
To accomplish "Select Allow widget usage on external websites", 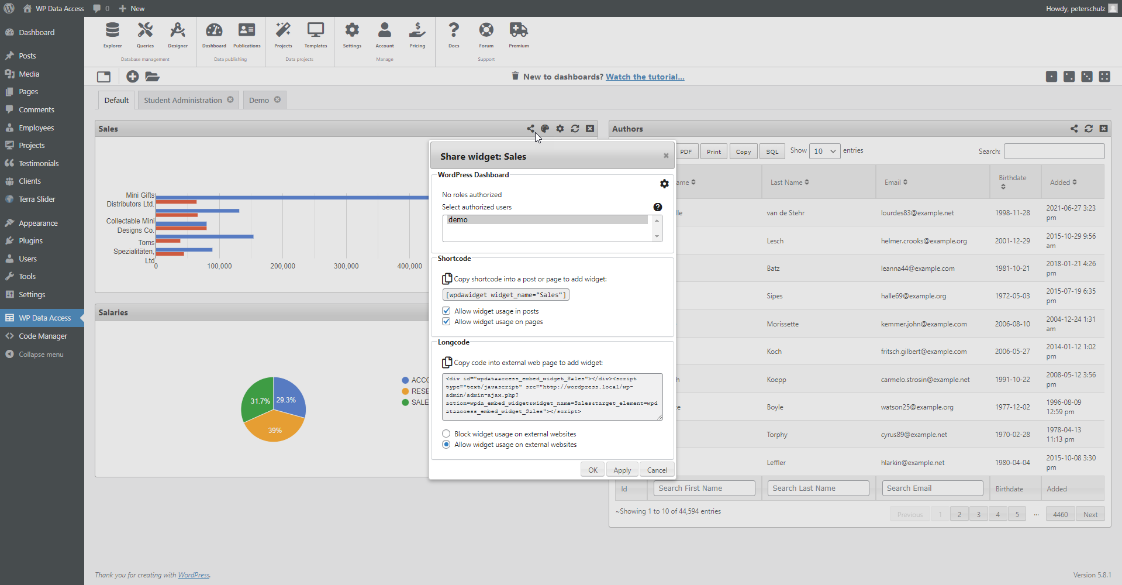I will (x=446, y=445).
